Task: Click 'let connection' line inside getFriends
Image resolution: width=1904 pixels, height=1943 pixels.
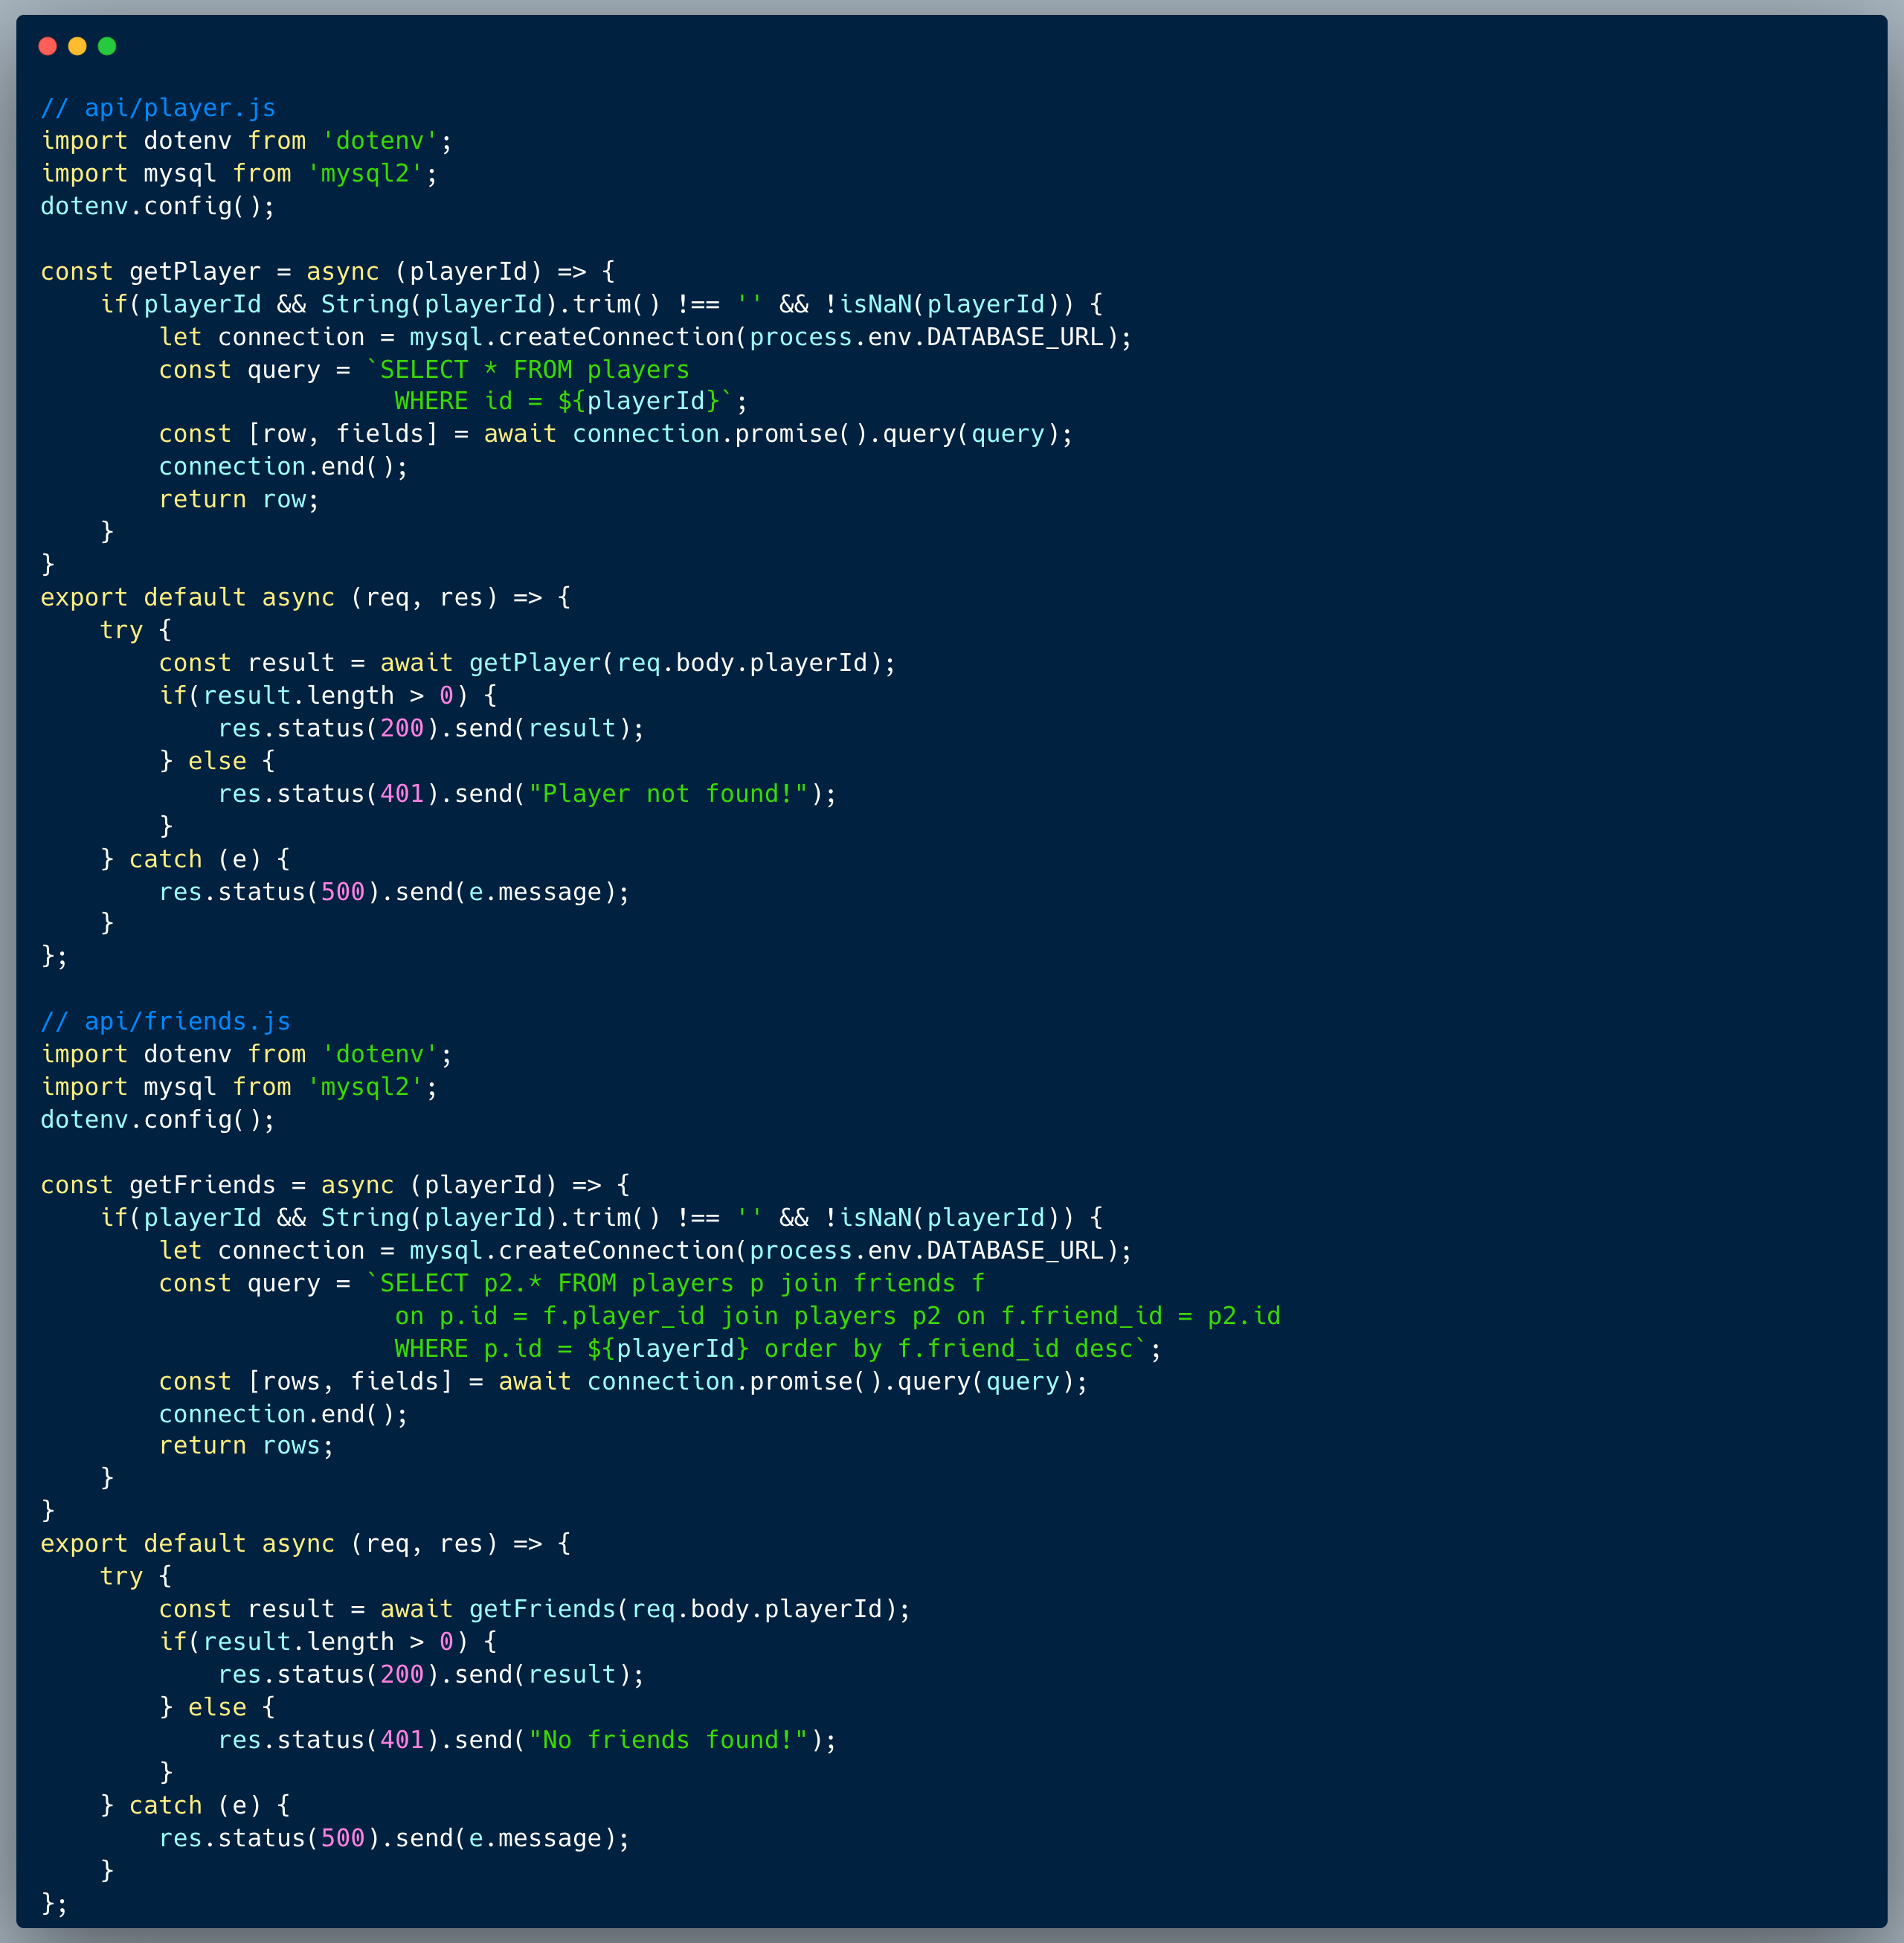Action: click(x=645, y=1250)
